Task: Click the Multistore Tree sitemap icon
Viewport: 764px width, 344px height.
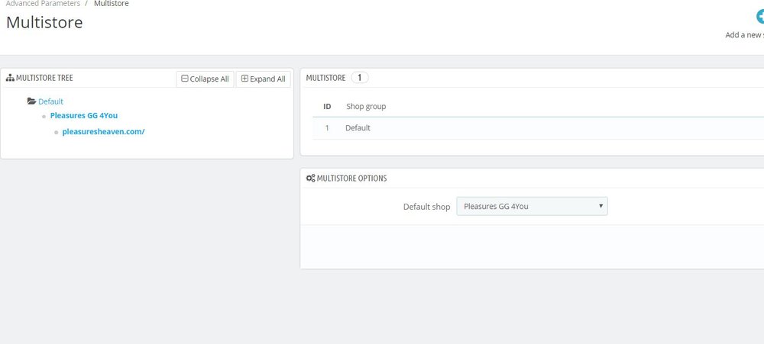Action: coord(10,78)
